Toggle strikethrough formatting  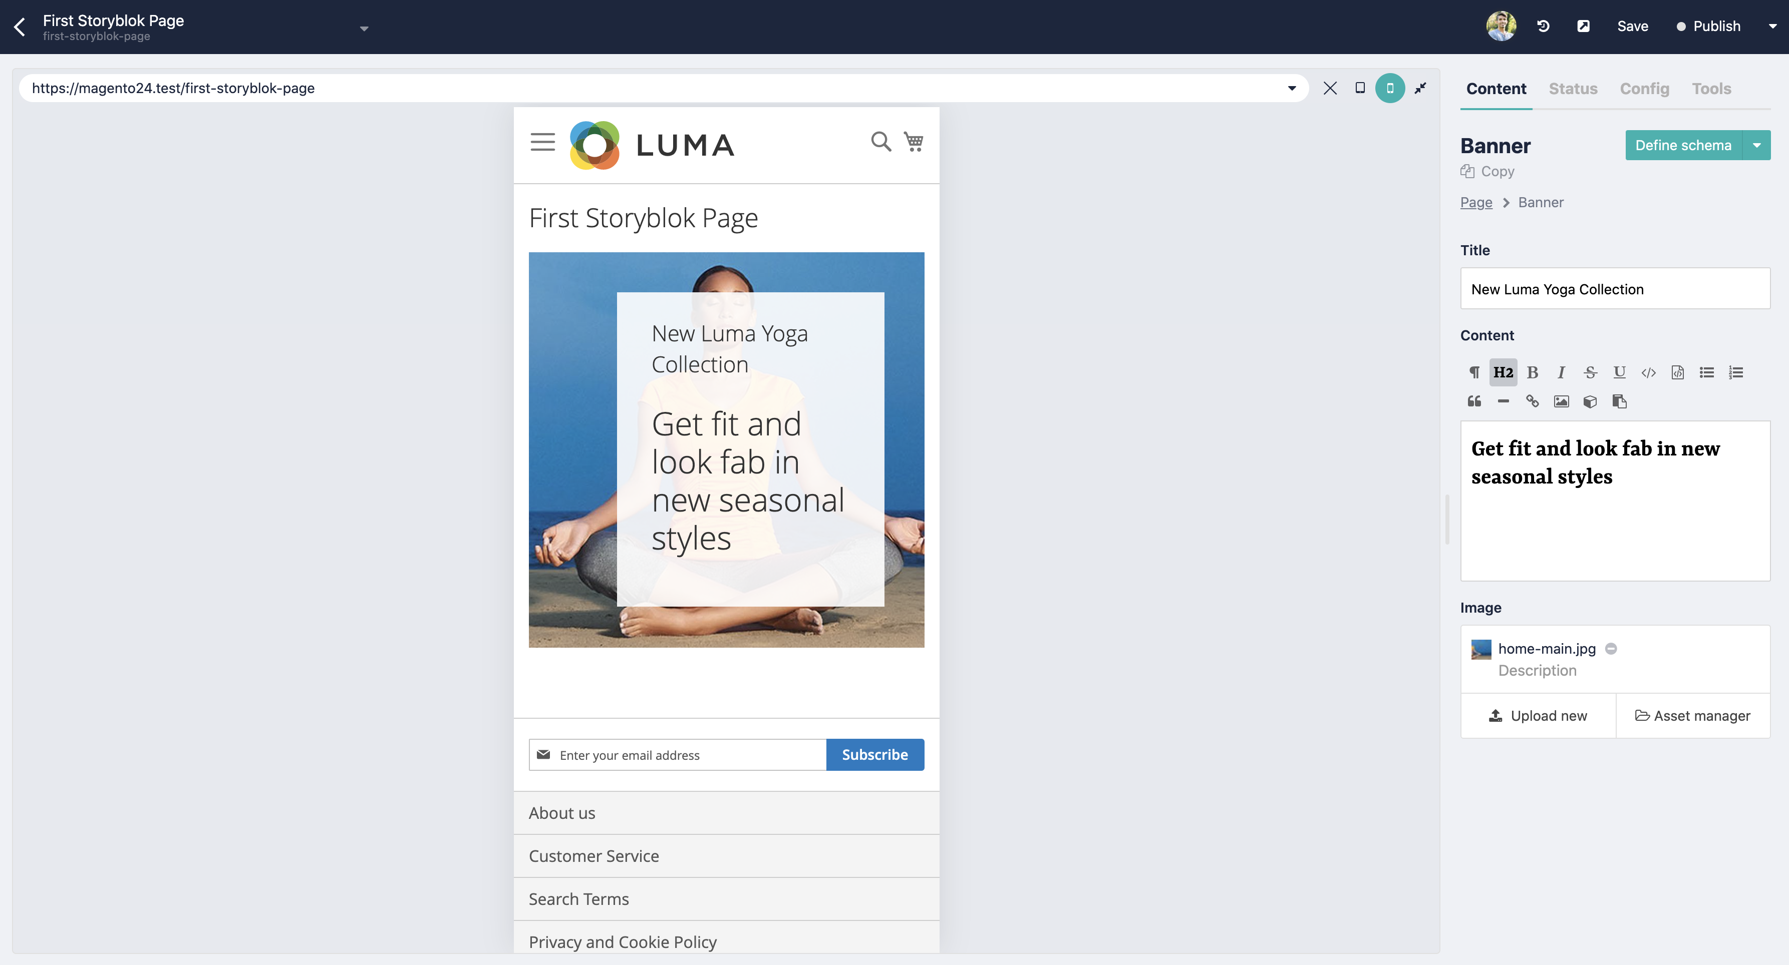(1590, 373)
